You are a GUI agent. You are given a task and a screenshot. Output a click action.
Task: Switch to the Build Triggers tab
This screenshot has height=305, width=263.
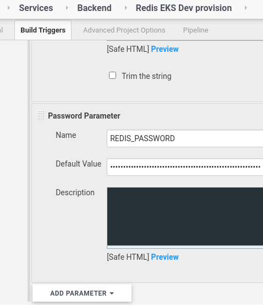[43, 30]
